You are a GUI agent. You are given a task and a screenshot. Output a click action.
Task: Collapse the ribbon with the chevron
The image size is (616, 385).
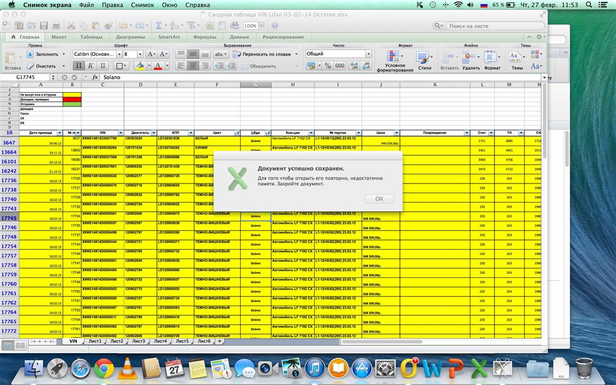click(529, 37)
